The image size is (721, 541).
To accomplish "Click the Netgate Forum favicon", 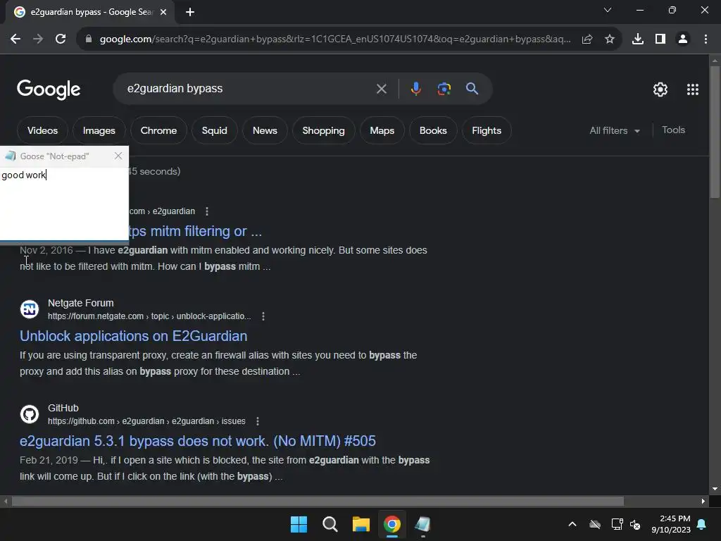I will [30, 309].
